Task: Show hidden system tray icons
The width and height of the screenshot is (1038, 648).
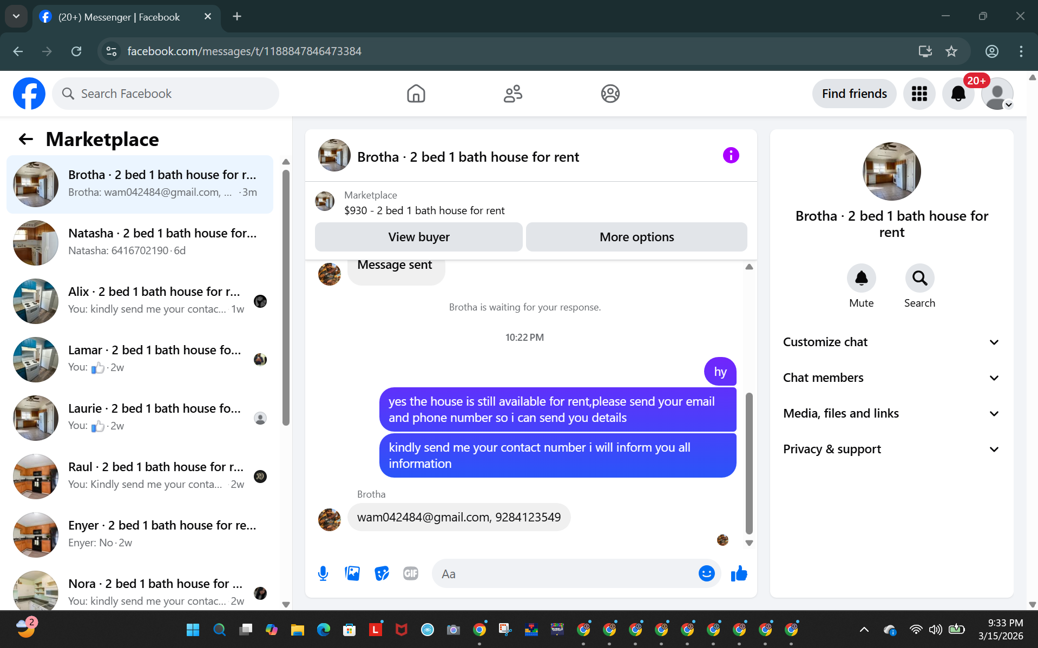Action: coord(864,629)
